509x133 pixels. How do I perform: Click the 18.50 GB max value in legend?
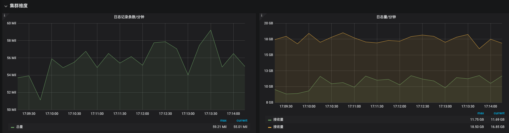pyautogui.click(x=477, y=127)
